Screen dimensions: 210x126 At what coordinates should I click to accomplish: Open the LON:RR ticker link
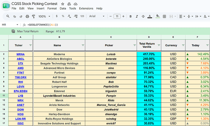pos(20,119)
